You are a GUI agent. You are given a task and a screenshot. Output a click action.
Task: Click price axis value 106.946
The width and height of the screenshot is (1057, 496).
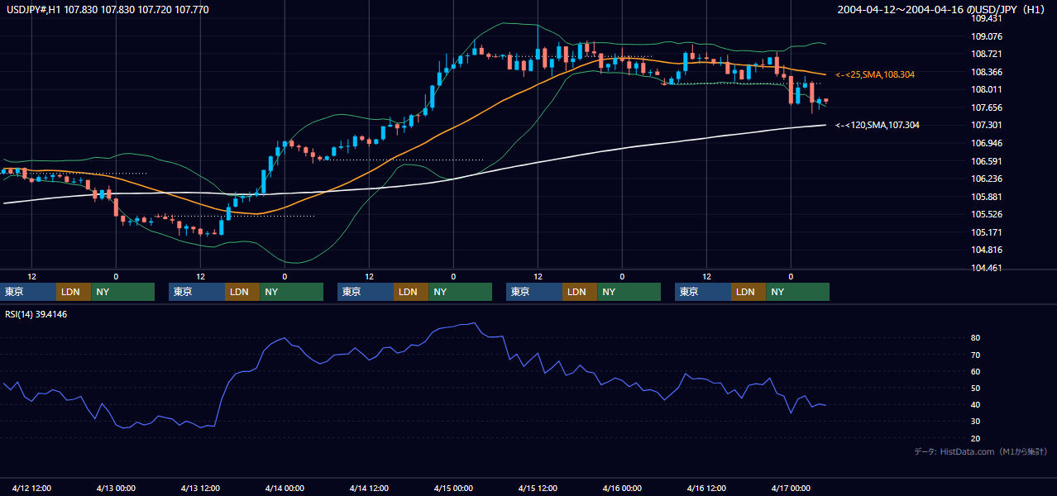[987, 143]
